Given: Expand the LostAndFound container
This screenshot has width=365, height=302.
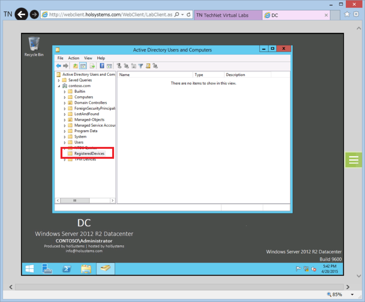Looking at the screenshot, I should click(65, 114).
